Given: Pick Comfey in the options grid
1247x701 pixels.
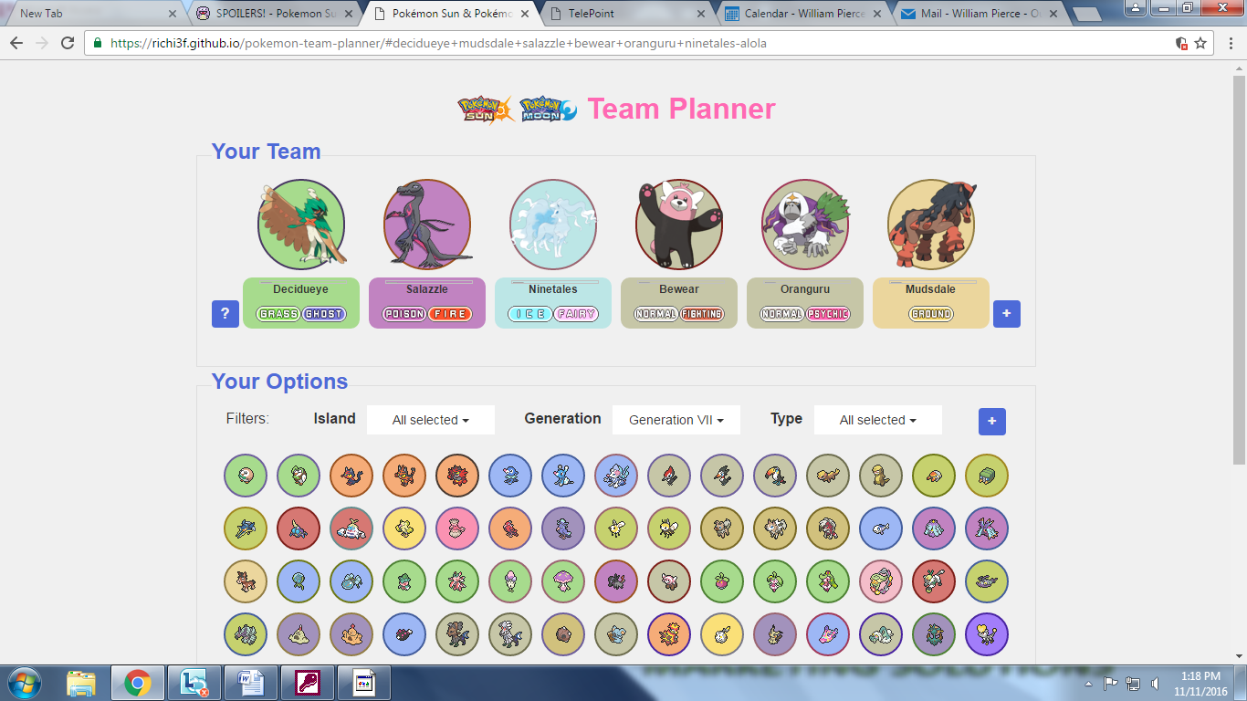Looking at the screenshot, I should 881,581.
